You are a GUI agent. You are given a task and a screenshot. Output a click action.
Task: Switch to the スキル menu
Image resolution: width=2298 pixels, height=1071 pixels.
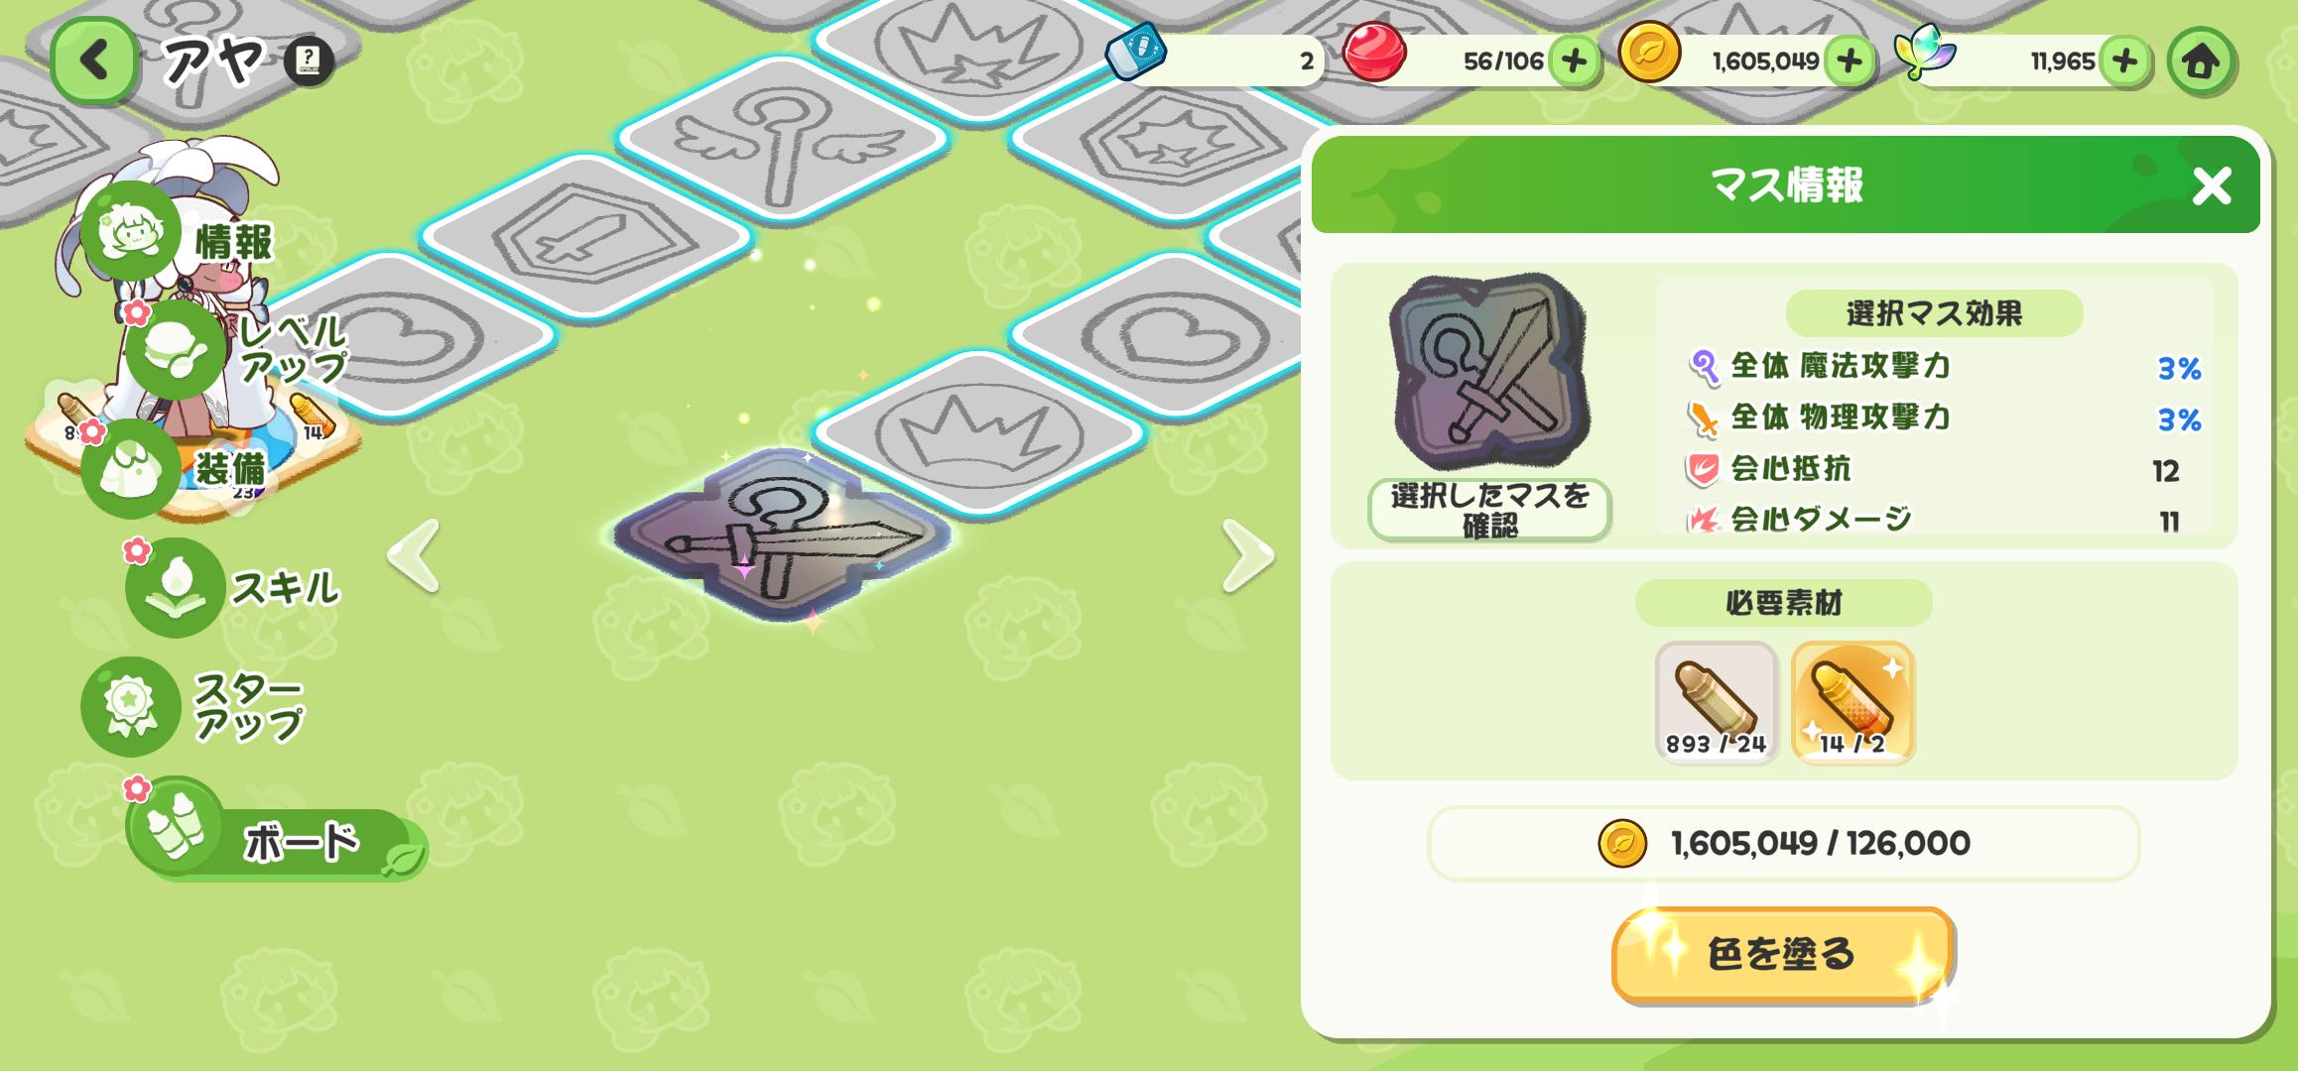pyautogui.click(x=234, y=587)
